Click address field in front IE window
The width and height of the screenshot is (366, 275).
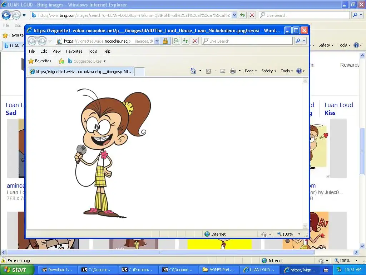coord(108,41)
